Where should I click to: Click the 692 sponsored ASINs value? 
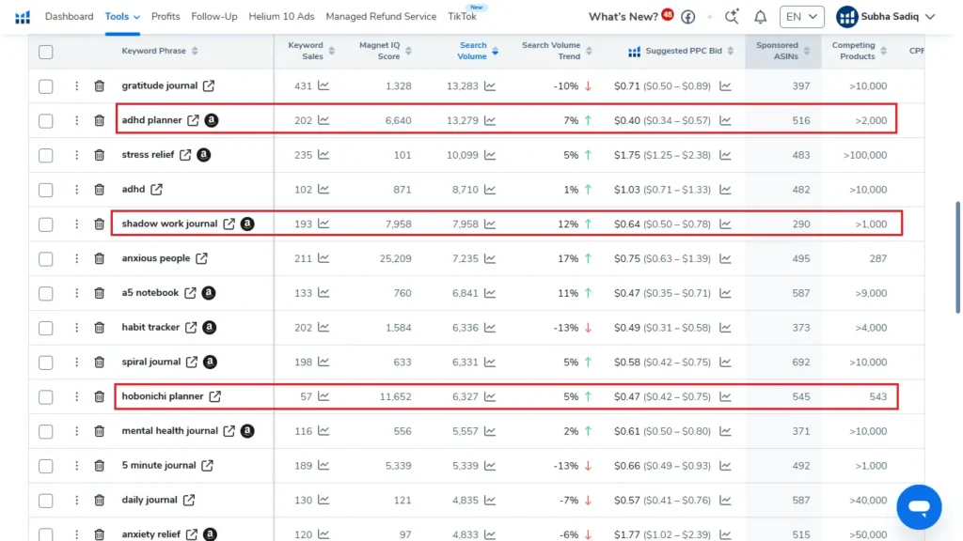point(801,362)
